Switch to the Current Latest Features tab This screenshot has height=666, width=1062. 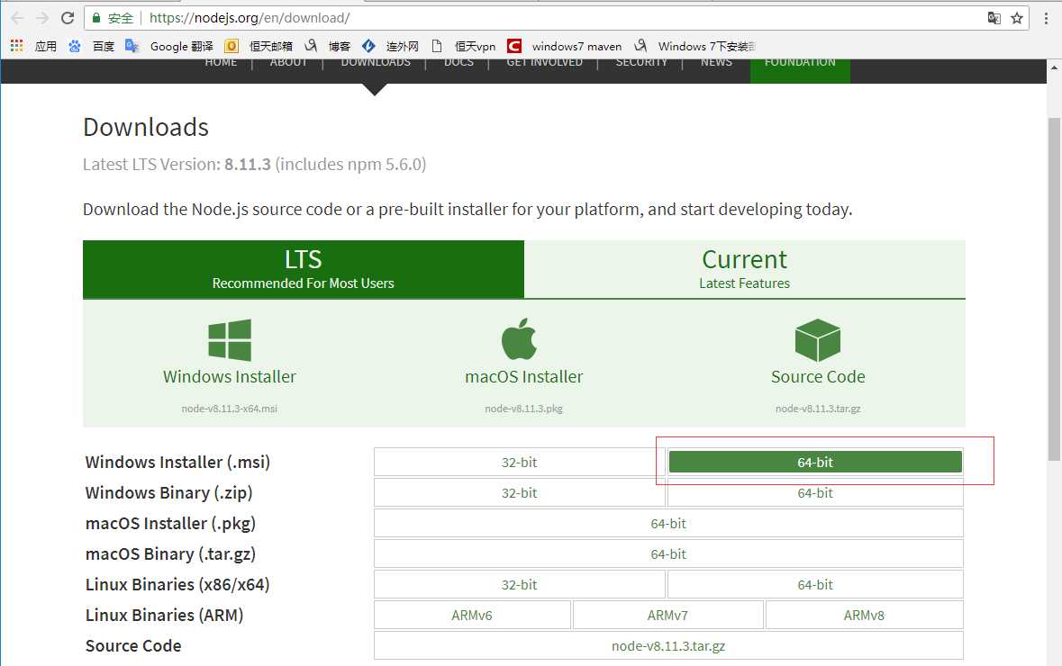pos(744,269)
